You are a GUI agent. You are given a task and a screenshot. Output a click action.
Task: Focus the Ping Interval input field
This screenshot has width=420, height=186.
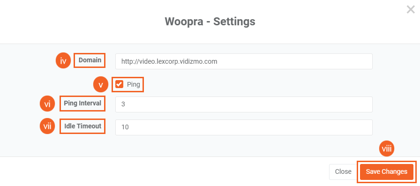coord(244,104)
